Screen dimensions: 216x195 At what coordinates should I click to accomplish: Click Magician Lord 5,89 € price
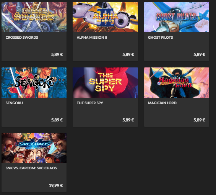click(199, 120)
